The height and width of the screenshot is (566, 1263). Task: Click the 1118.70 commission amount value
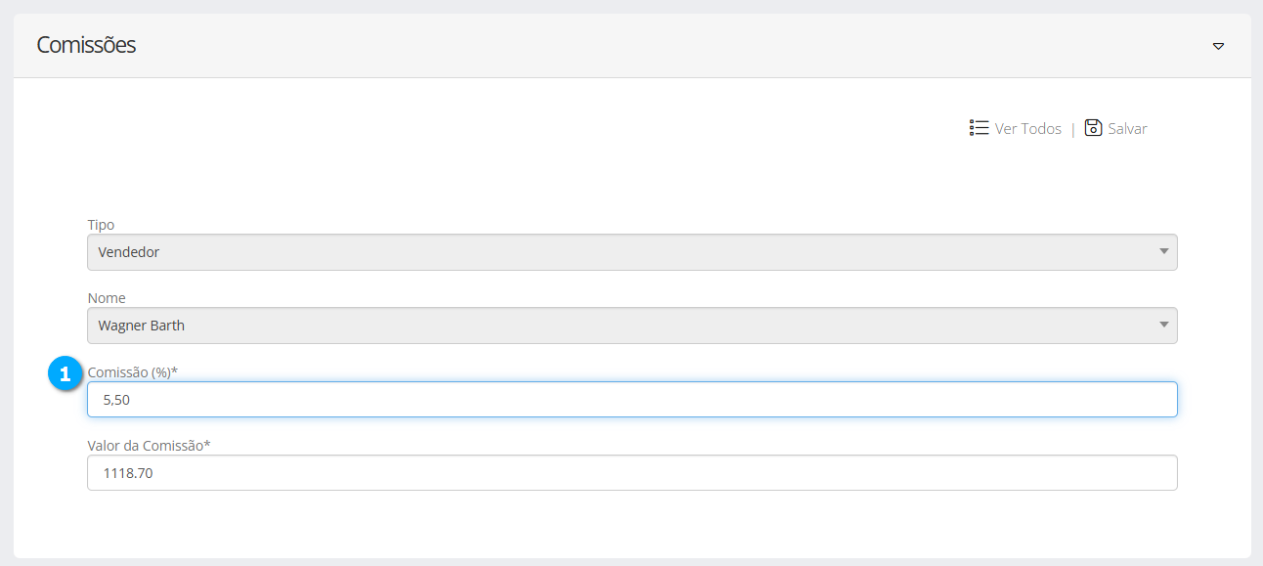128,474
